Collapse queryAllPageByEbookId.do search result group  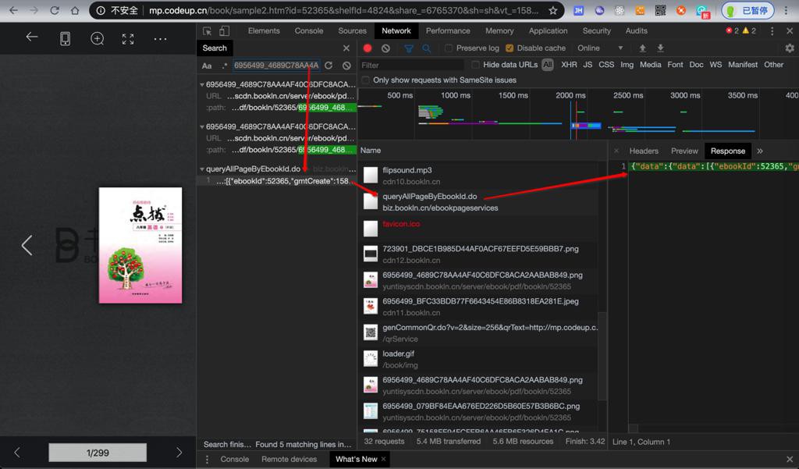click(x=202, y=169)
